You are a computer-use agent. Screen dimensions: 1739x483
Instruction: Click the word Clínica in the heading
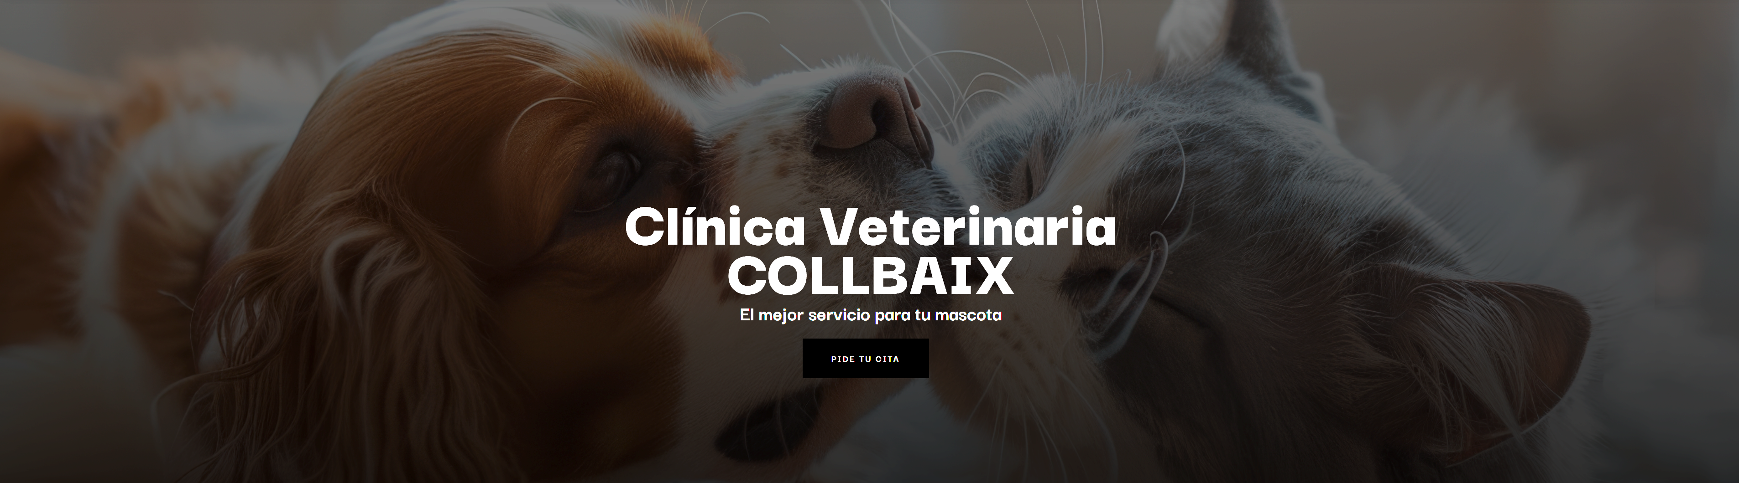click(x=715, y=227)
